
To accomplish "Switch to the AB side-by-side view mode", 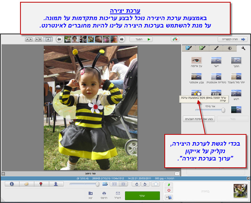I will pyautogui.click(x=38, y=39).
